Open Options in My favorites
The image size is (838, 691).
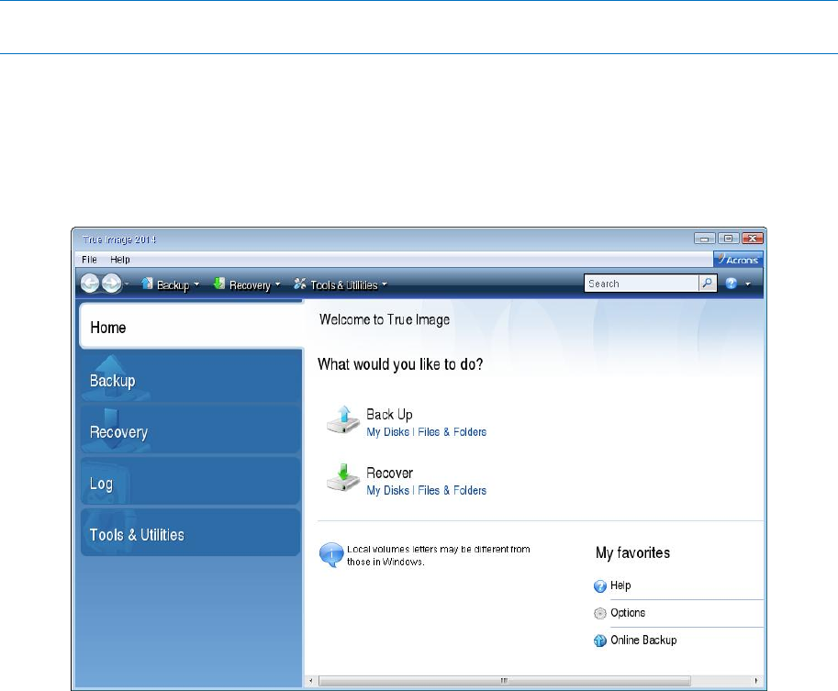628,612
